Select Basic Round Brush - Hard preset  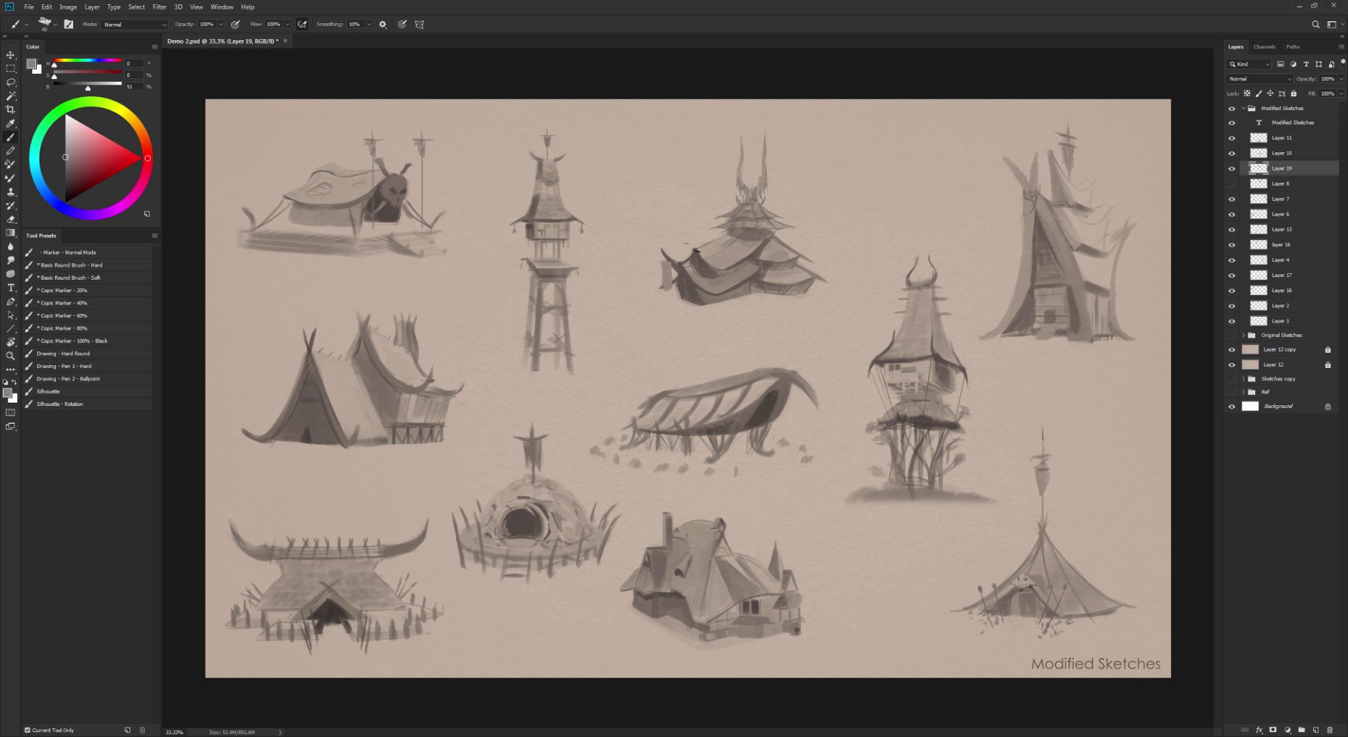87,265
